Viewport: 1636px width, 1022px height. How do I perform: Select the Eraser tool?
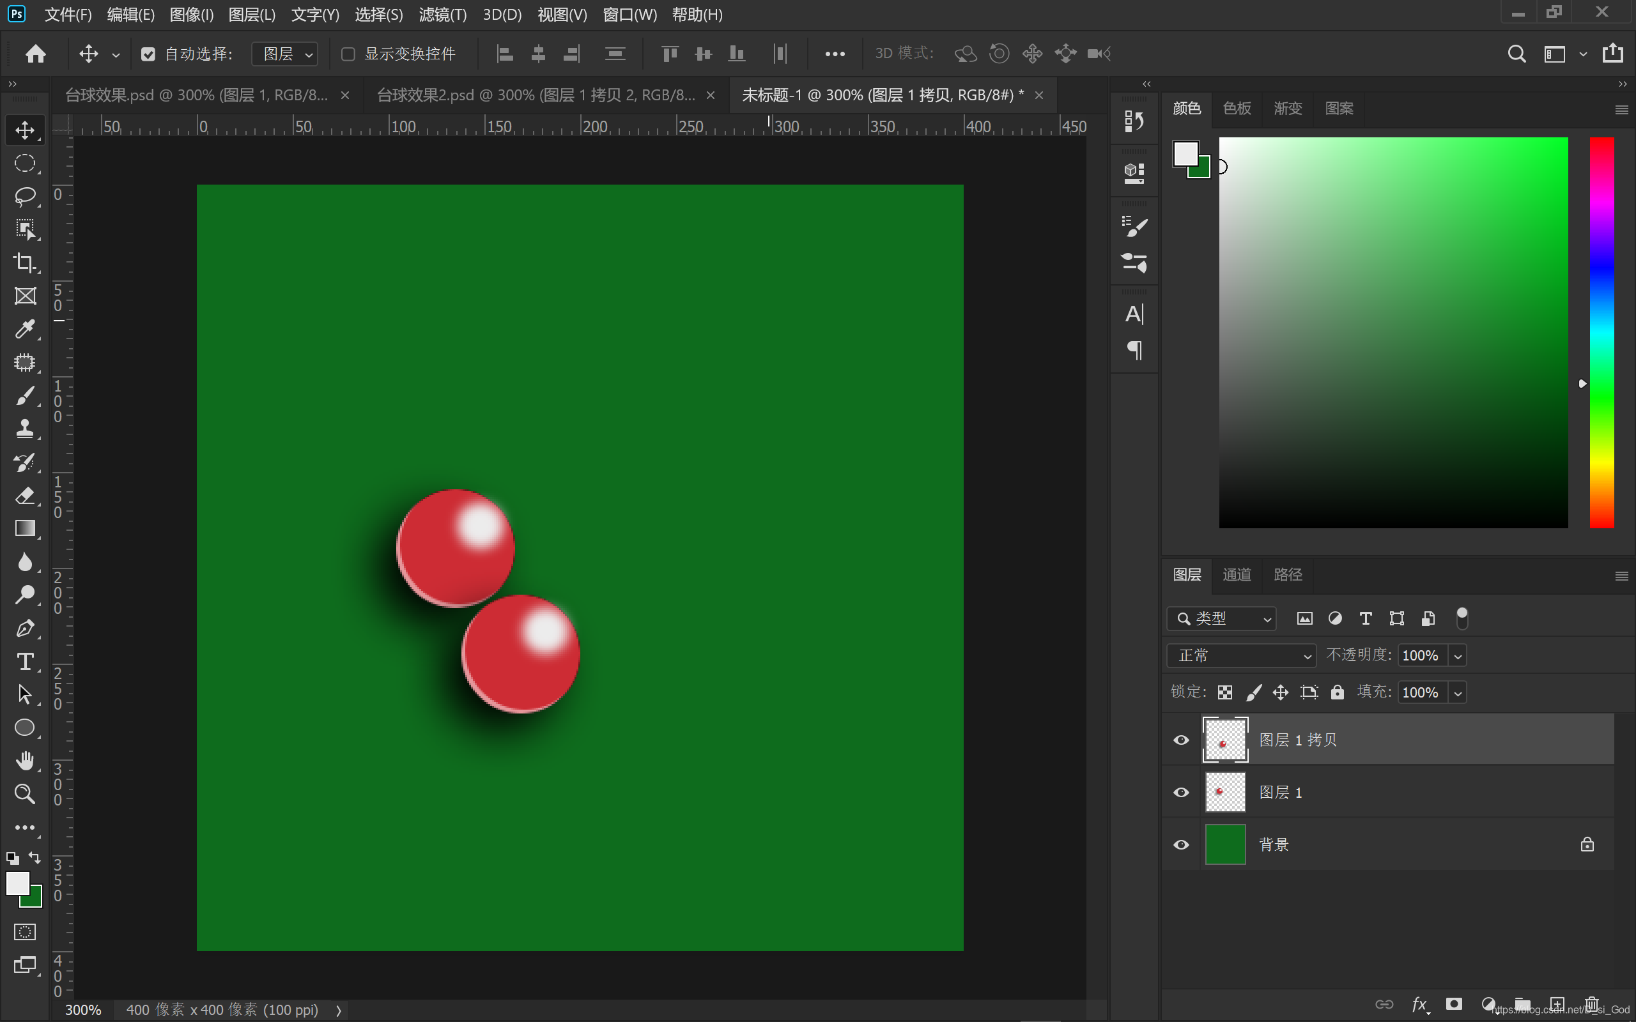coord(25,495)
